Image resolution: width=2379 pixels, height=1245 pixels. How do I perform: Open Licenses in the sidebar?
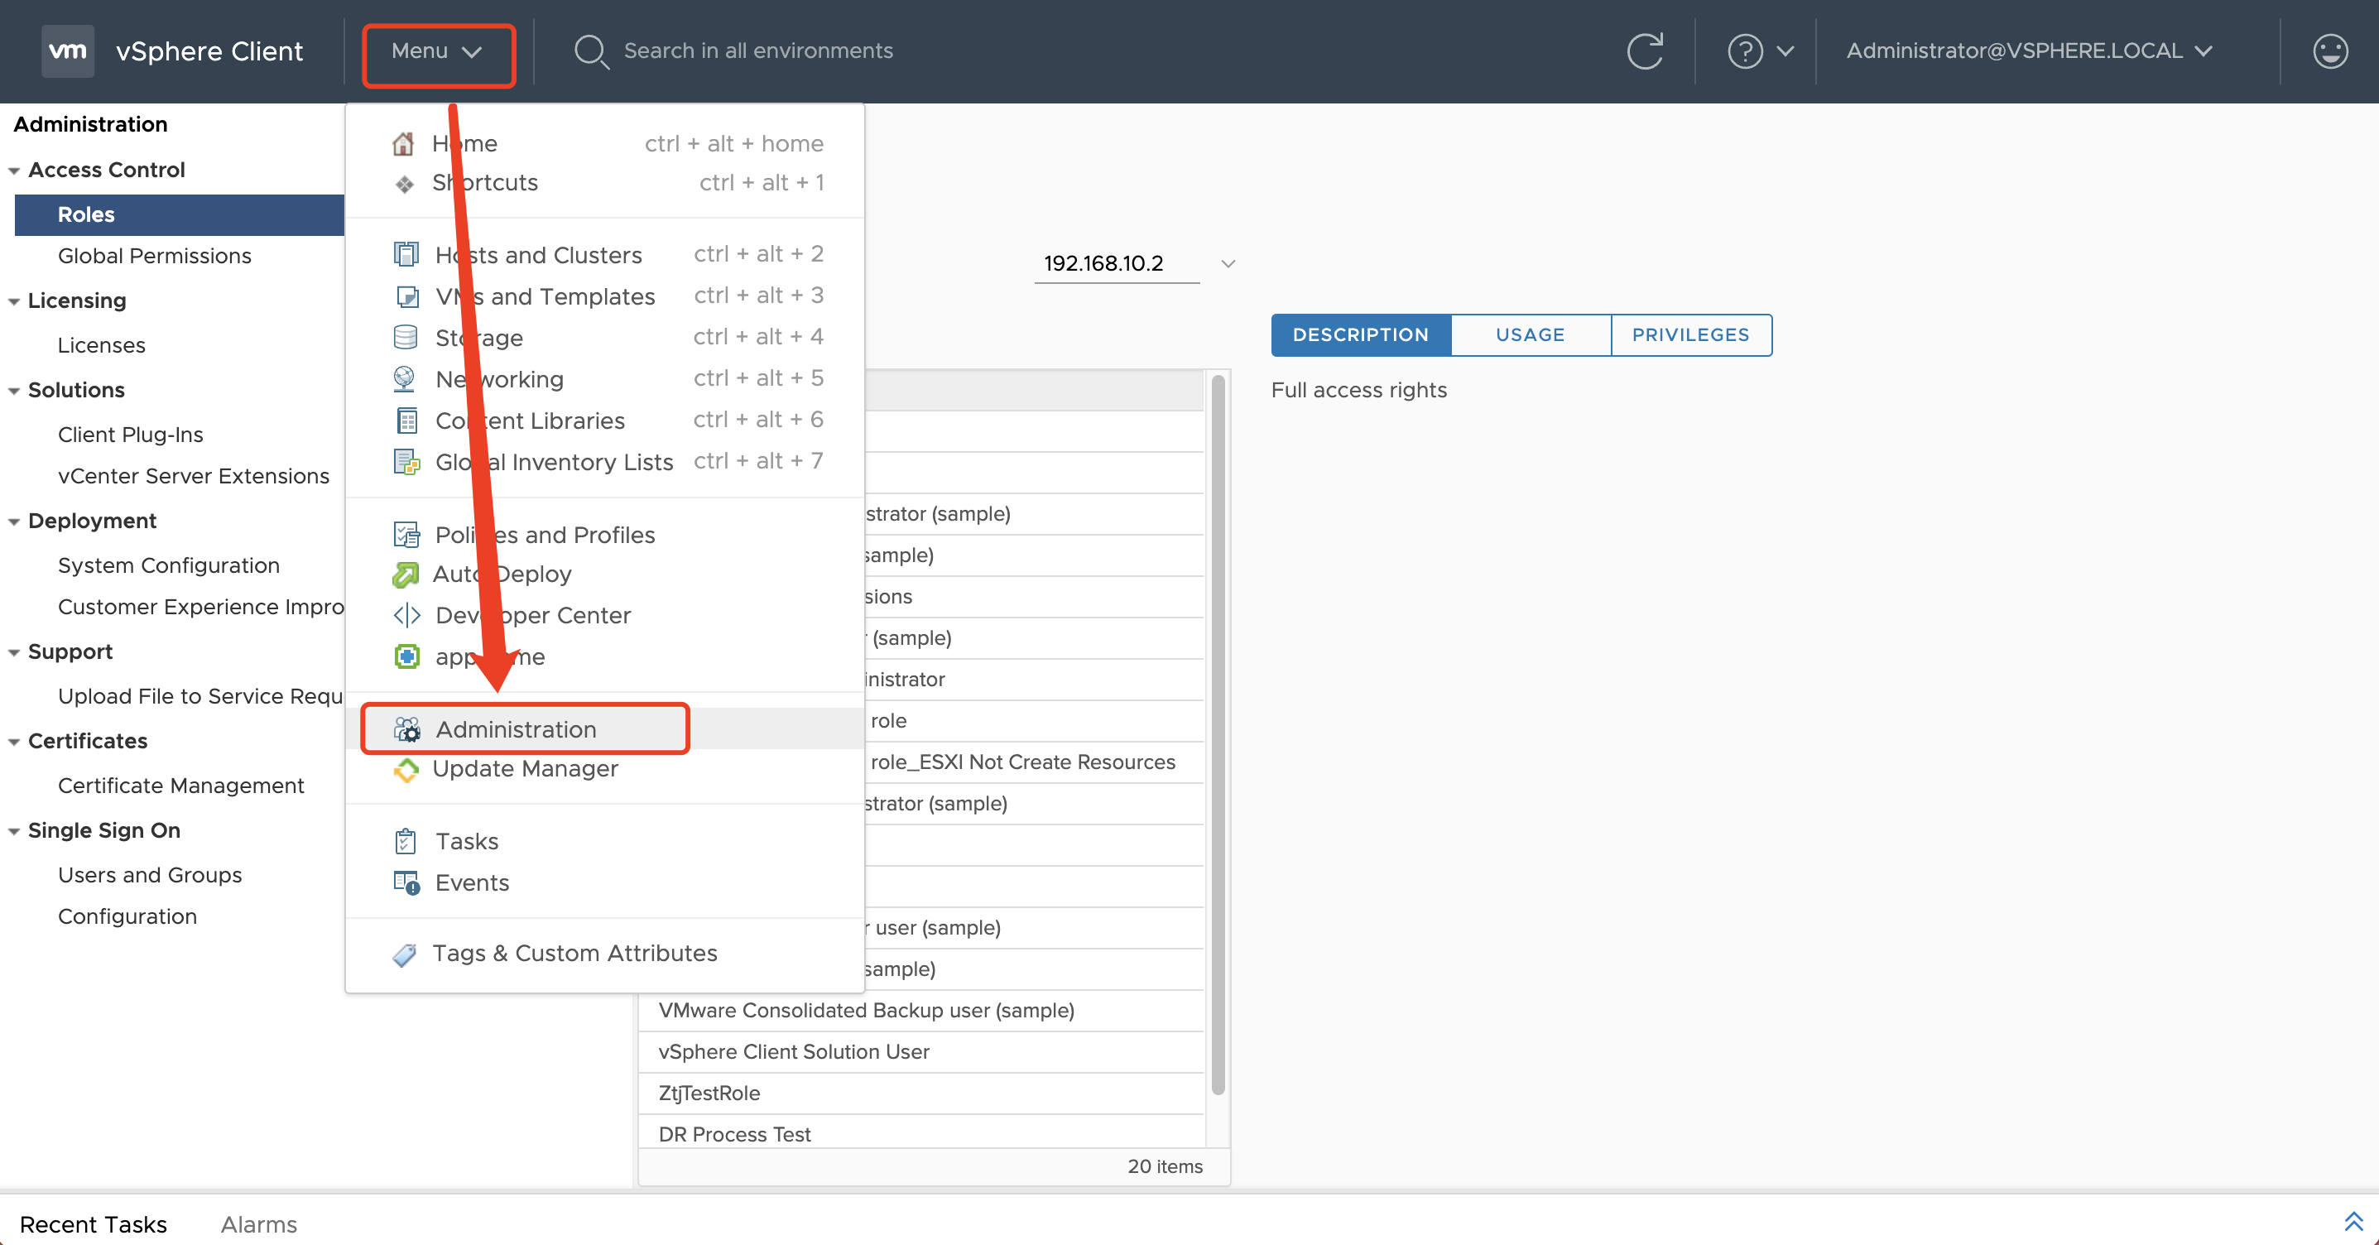[x=102, y=345]
